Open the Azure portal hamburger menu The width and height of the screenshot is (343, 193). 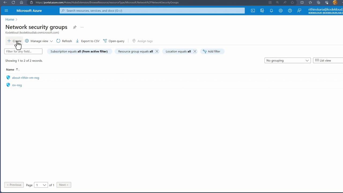6,11
